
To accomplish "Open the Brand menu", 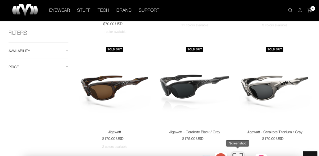I will 124,10.
